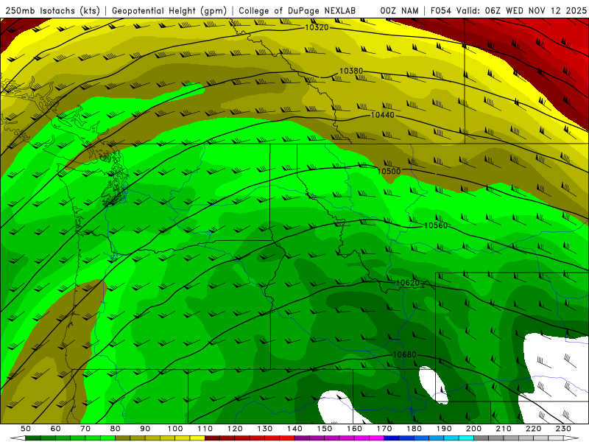Click the "College of DuPage NEXLAB" label

[297, 10]
